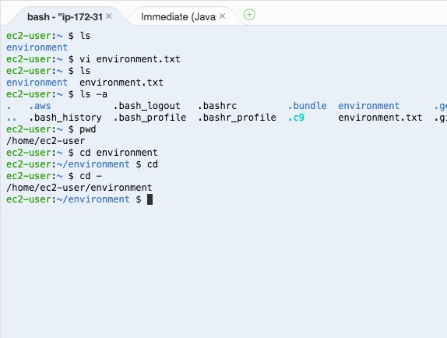Switch to the bash terminal tab
This screenshot has width=447, height=338.
65,17
